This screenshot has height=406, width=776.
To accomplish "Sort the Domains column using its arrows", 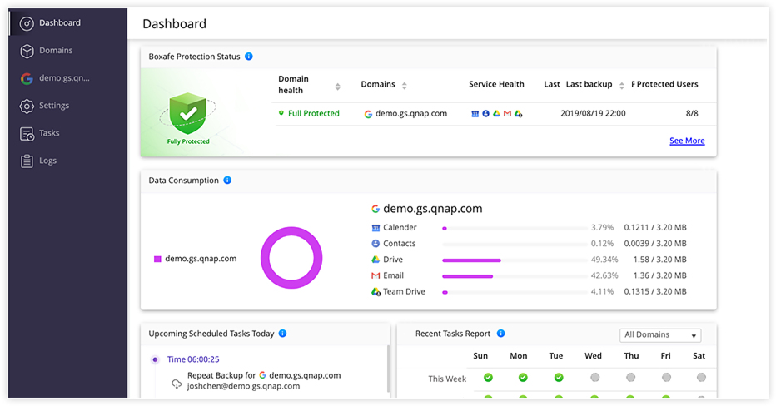I will point(404,86).
